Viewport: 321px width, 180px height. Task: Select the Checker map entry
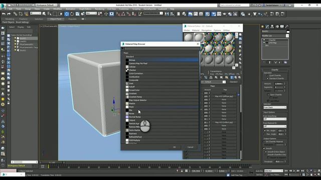(162, 70)
